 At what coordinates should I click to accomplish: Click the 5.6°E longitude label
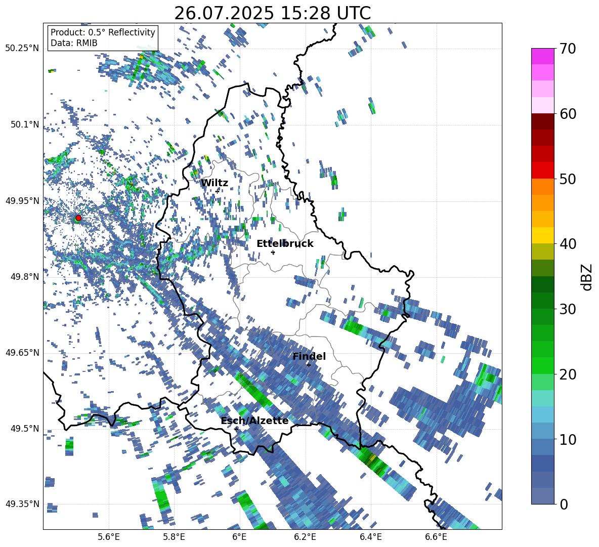point(109,537)
